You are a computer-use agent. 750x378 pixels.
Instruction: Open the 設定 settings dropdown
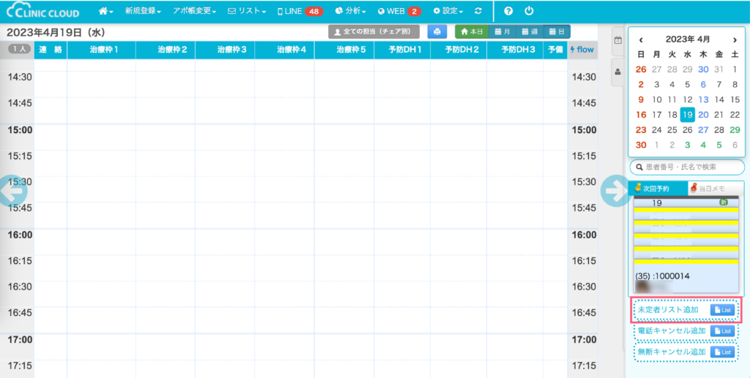click(448, 12)
